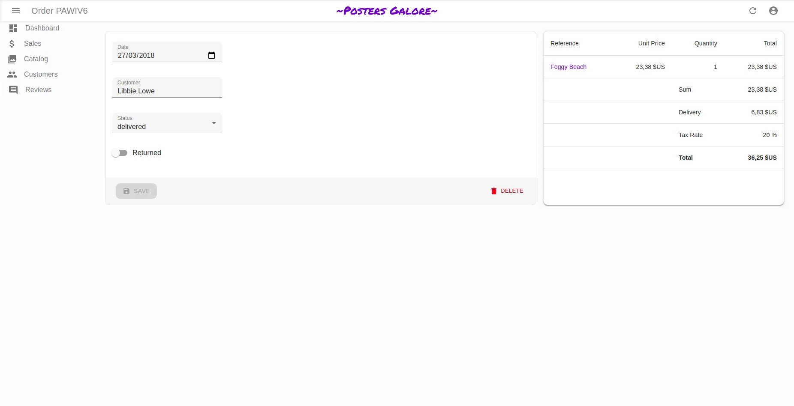Viewport: 794px width, 406px height.
Task: Click the Status field dropdown arrow
Action: click(214, 123)
